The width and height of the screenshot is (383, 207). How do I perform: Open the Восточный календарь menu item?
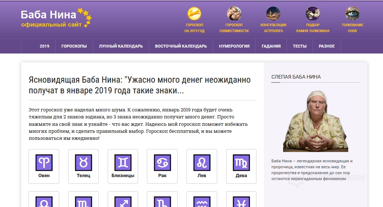pos(181,46)
